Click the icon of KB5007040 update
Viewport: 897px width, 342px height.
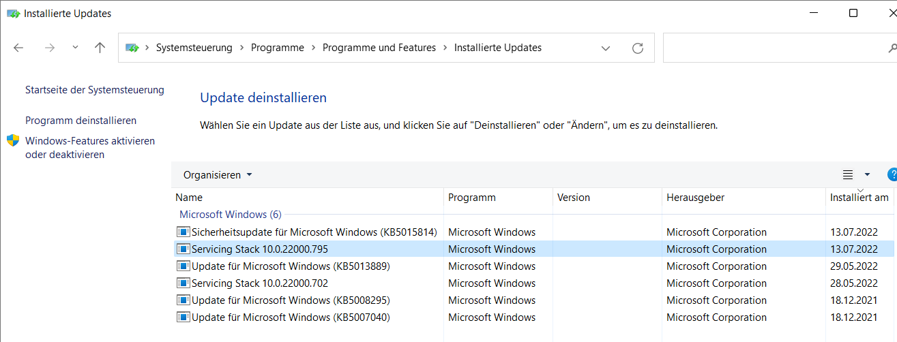pyautogui.click(x=183, y=317)
